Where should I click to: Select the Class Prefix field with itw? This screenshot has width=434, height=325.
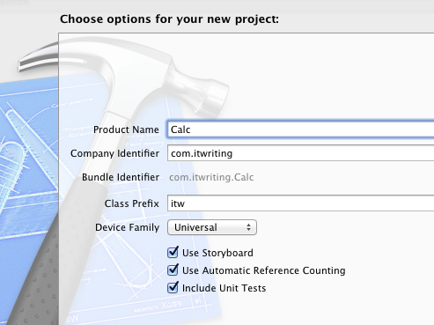(300, 203)
